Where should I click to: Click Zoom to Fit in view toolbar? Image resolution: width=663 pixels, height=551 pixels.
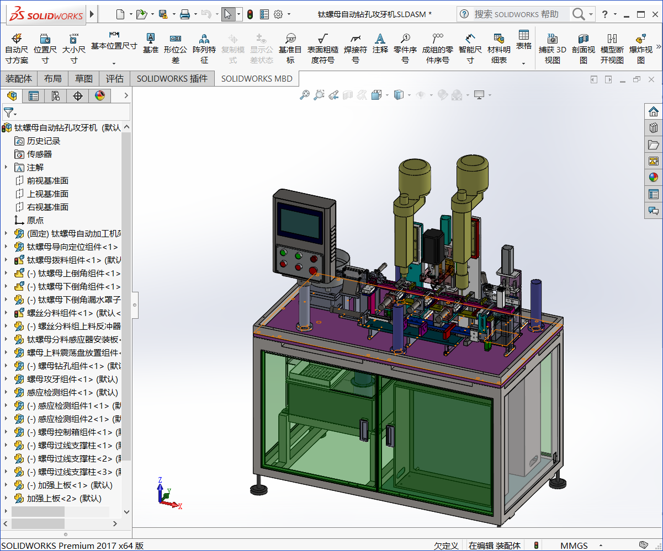(x=304, y=95)
